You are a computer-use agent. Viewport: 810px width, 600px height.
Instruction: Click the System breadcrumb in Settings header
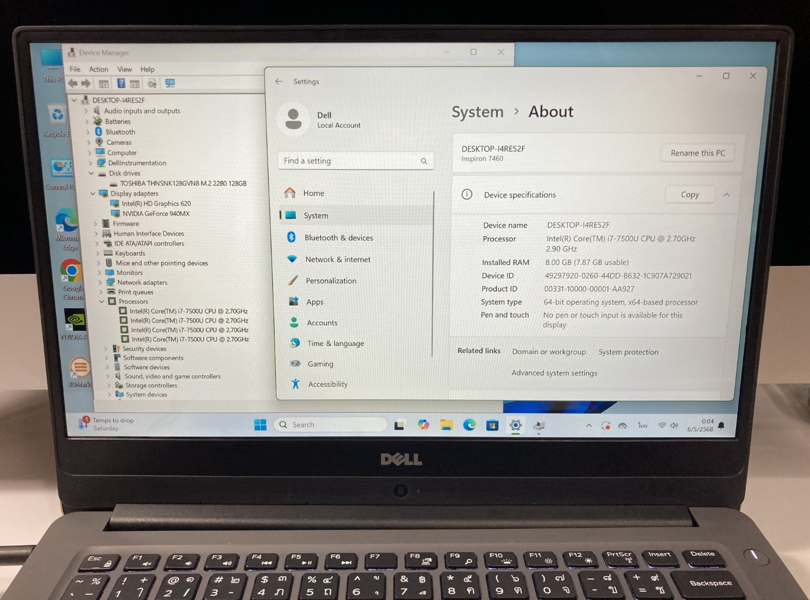click(478, 112)
